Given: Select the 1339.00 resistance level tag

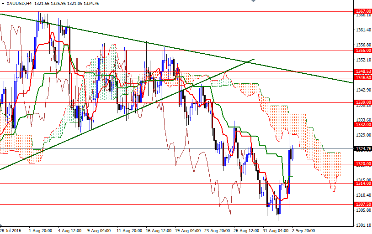Looking at the screenshot, I should tap(362, 102).
